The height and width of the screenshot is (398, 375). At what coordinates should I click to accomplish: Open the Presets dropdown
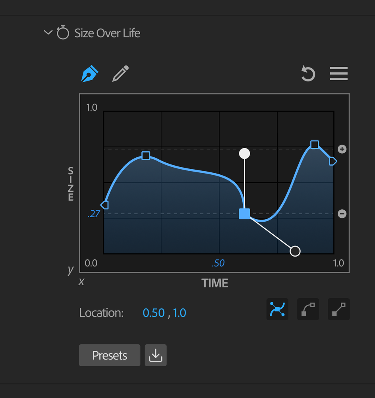[109, 355]
